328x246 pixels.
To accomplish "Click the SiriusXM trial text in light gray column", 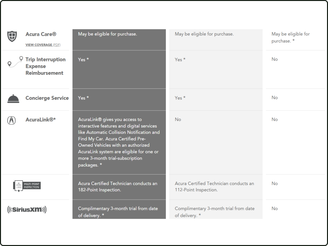I will point(214,212).
